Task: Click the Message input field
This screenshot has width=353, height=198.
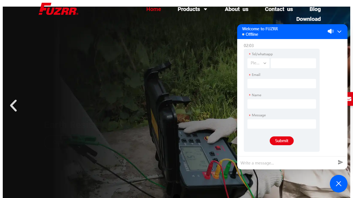Action: tap(282, 124)
